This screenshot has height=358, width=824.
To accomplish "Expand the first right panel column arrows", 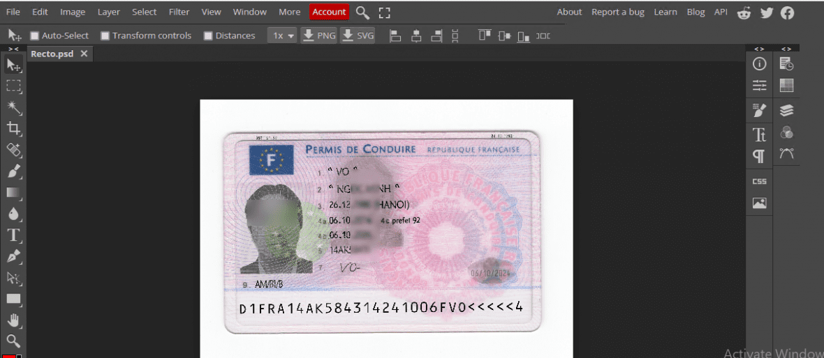I will (759, 49).
